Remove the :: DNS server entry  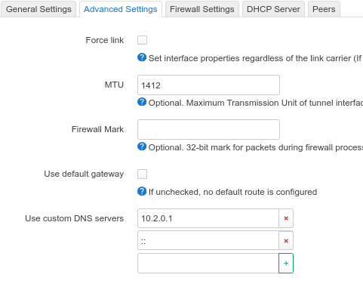pyautogui.click(x=286, y=241)
